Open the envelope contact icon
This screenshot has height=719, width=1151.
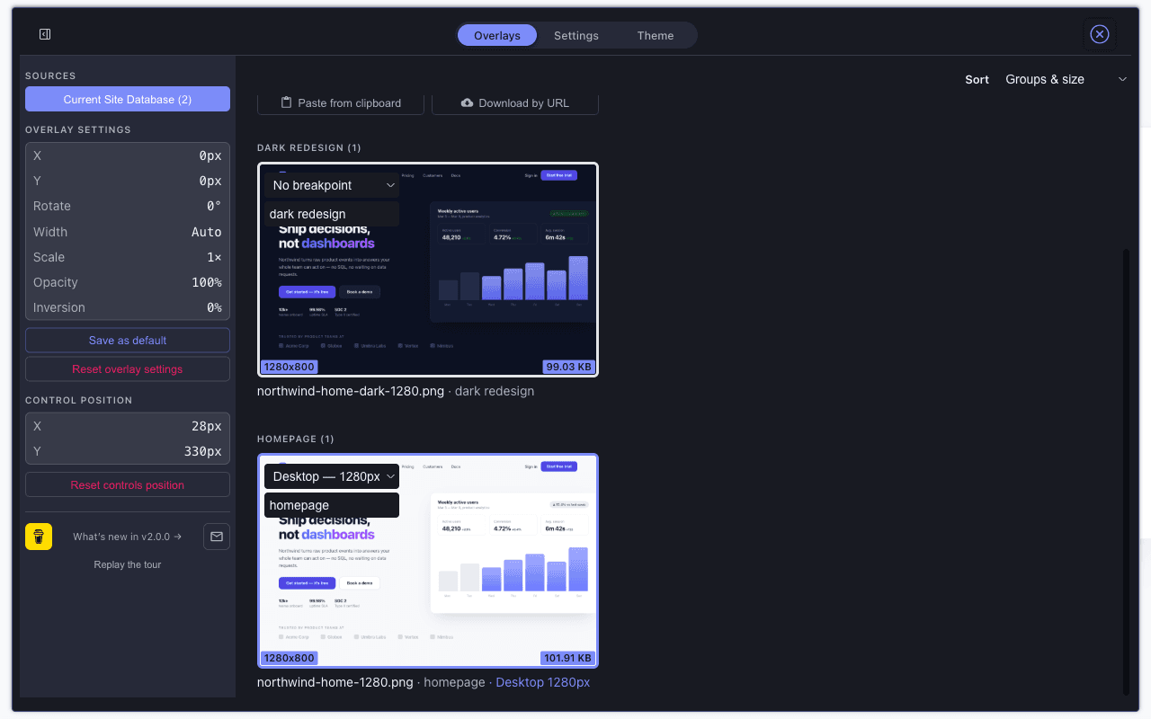pos(217,537)
